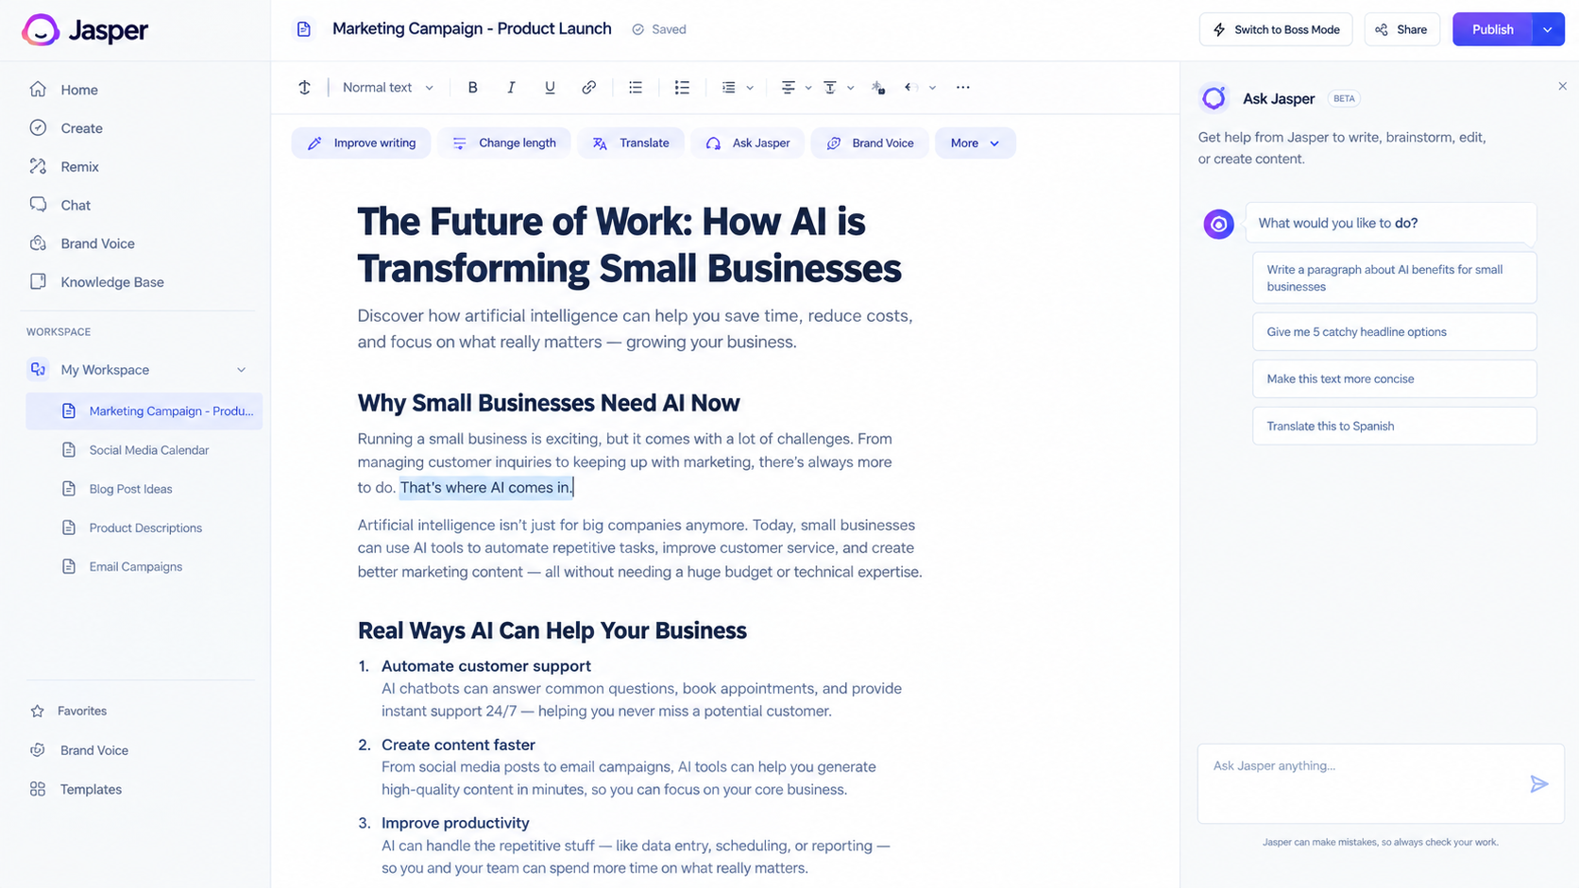The height and width of the screenshot is (888, 1579).
Task: Open Brand Voice in the AI toolbar
Action: 870,143
